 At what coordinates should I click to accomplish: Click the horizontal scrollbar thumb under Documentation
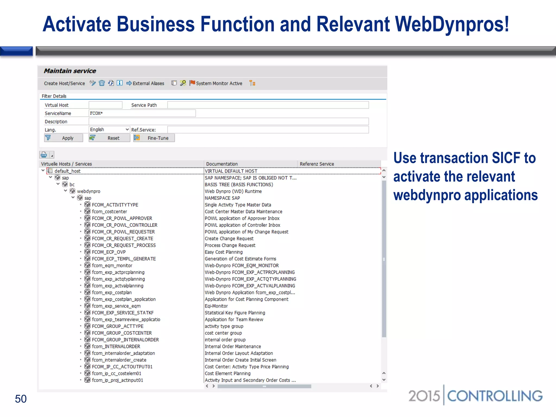point(264,386)
